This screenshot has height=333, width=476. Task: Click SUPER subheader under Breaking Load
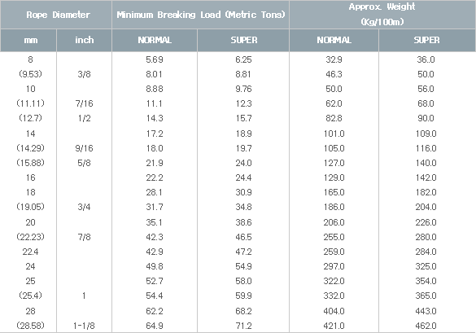coord(243,40)
